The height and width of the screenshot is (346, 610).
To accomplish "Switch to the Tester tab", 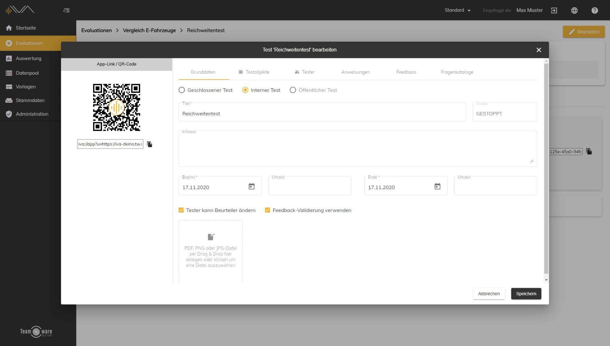I will click(x=305, y=72).
